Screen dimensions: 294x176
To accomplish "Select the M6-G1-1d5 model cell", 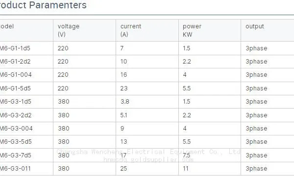I will coord(26,48).
